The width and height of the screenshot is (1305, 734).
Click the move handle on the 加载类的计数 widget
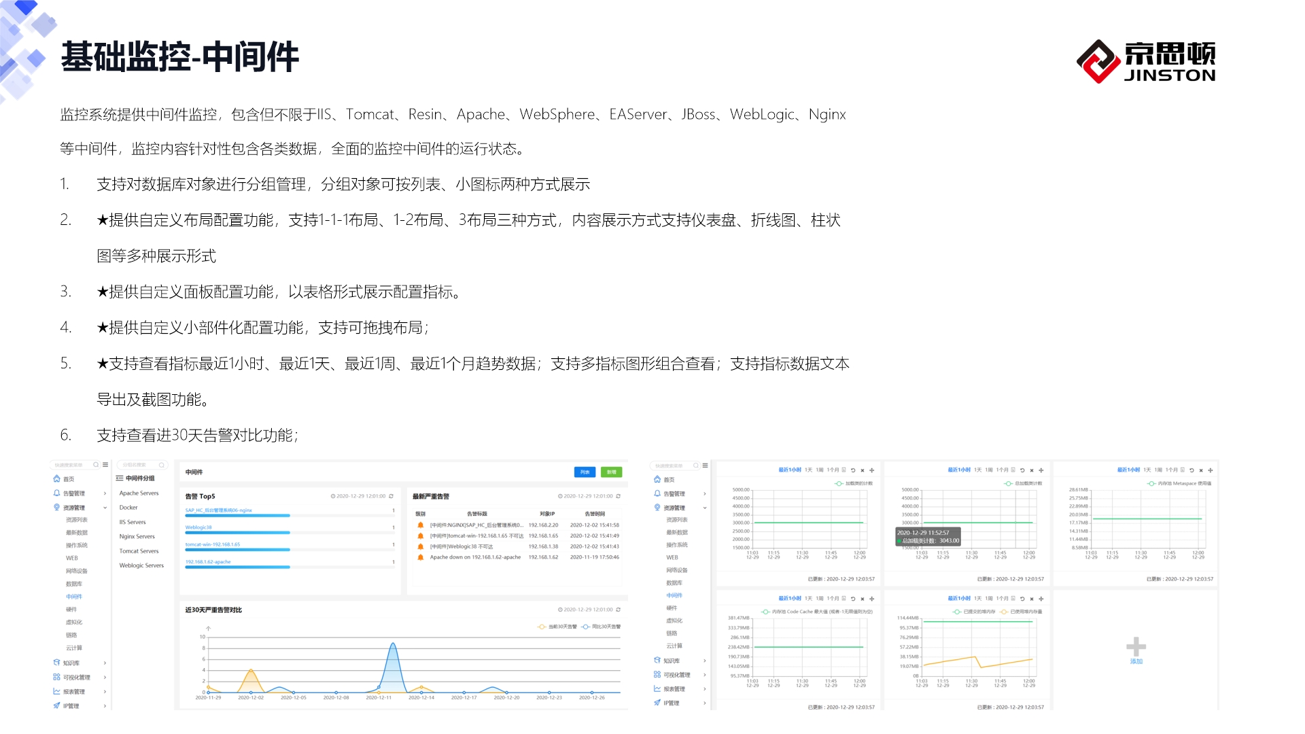click(872, 470)
